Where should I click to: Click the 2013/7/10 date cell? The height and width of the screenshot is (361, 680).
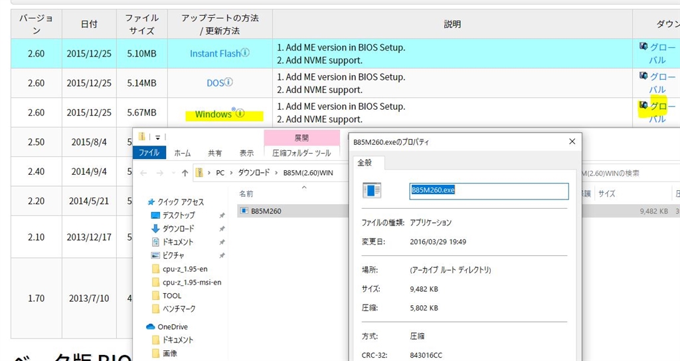pos(89,299)
